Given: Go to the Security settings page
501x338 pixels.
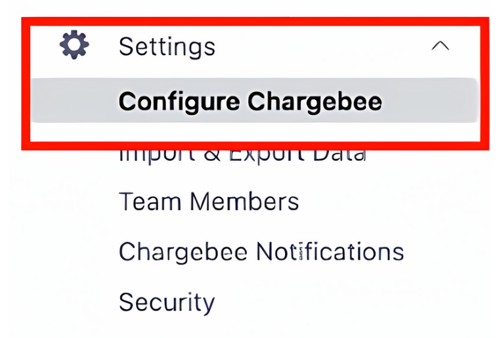Looking at the screenshot, I should [x=167, y=302].
